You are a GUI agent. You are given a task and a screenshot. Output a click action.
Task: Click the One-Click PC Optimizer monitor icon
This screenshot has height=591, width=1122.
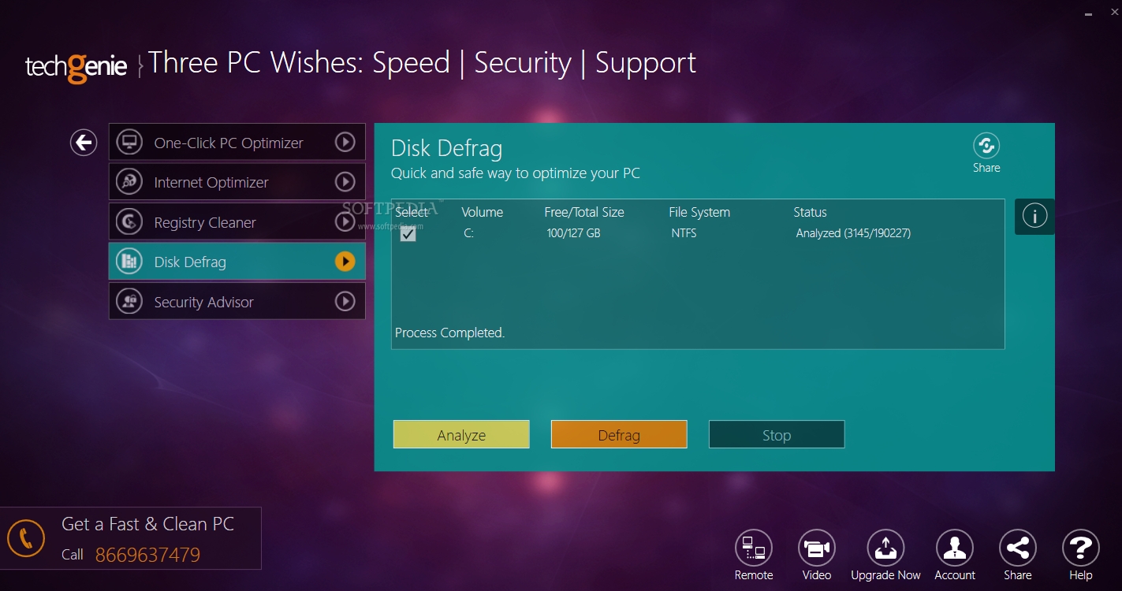129,143
